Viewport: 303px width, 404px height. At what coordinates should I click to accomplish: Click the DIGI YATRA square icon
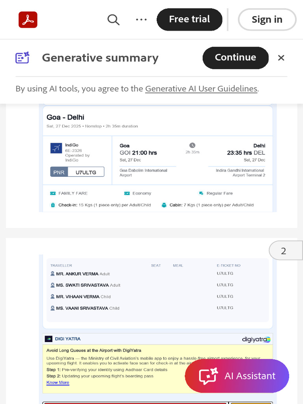pyautogui.click(x=49, y=339)
